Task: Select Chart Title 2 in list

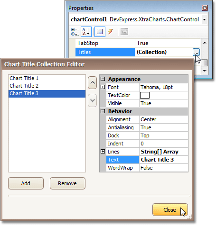Action: [x=47, y=86]
